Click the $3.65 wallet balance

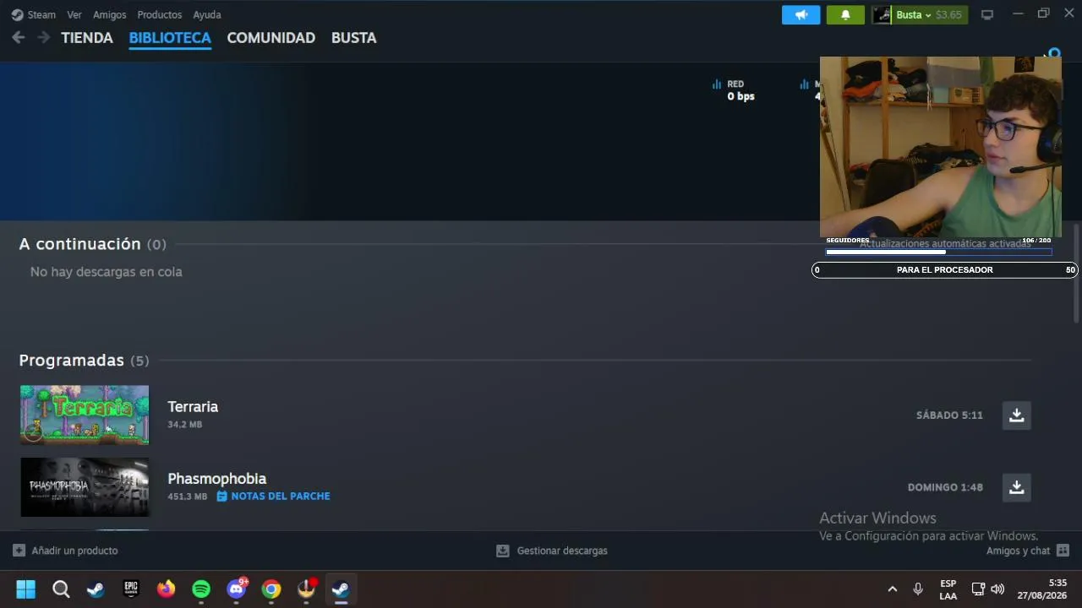click(x=948, y=14)
